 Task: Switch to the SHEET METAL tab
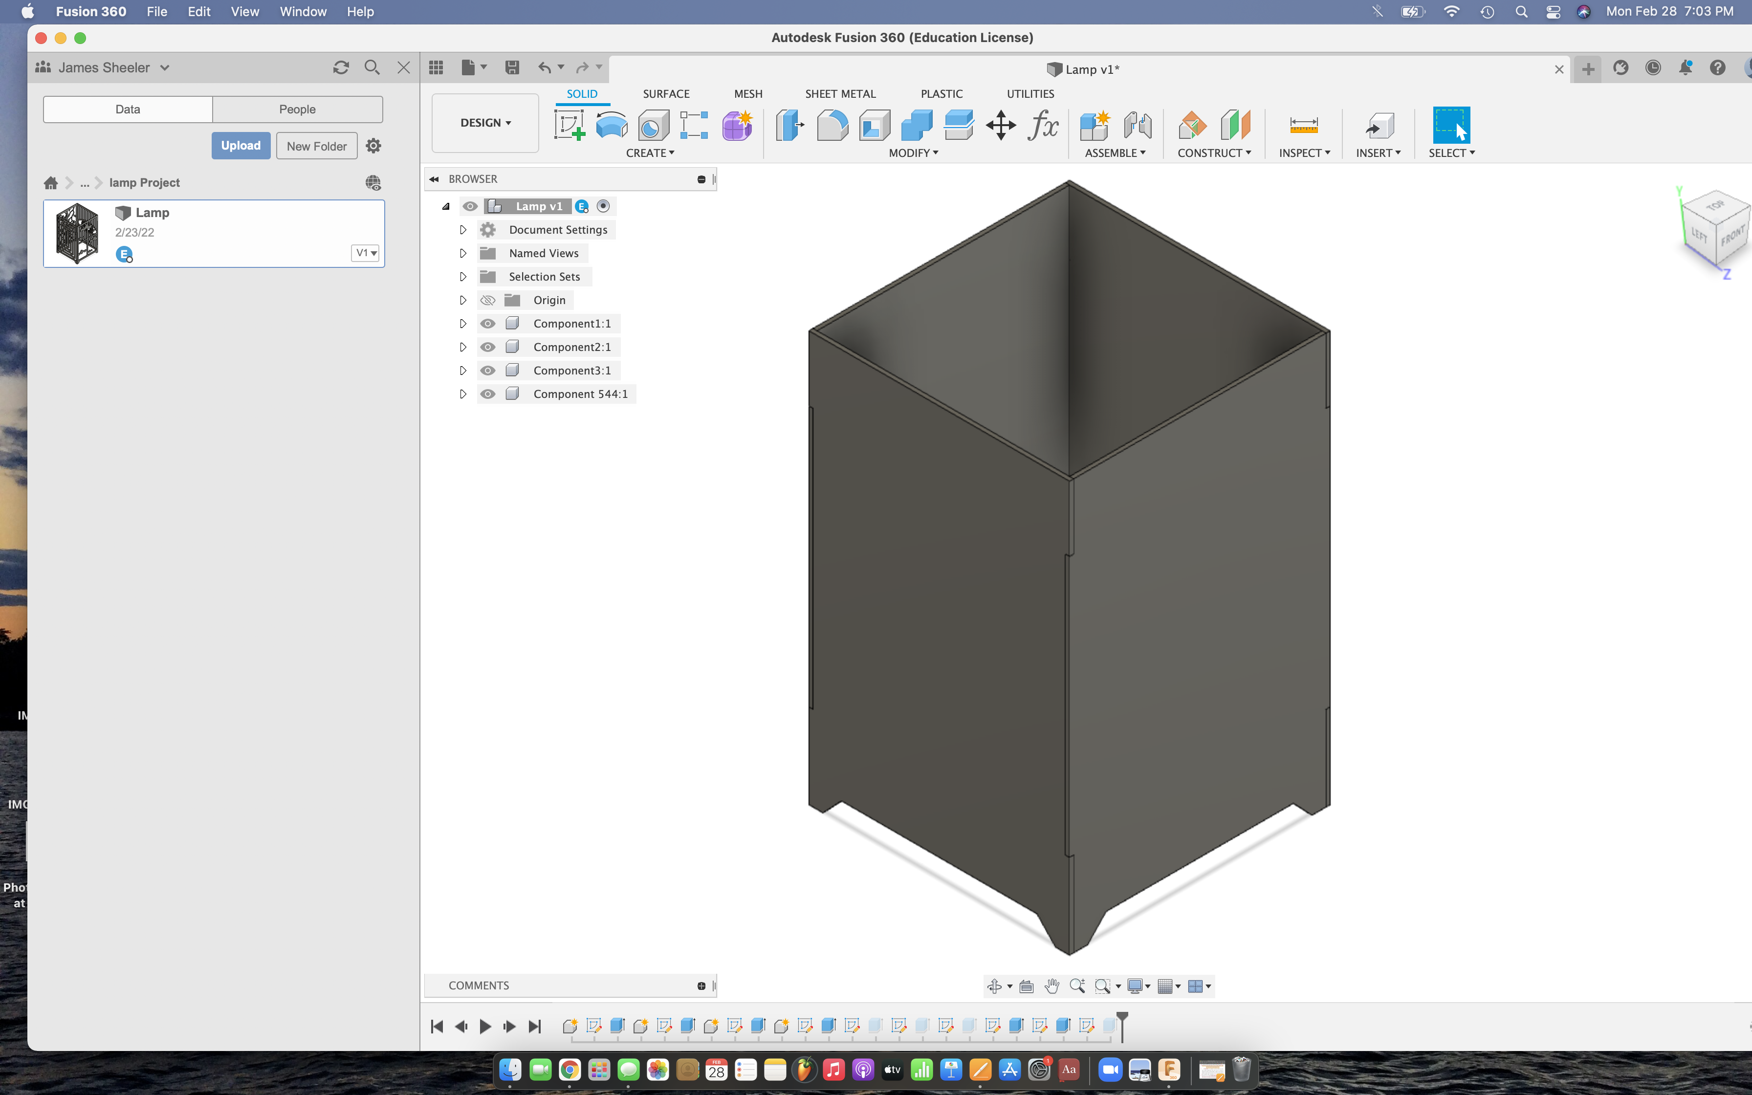pos(840,93)
